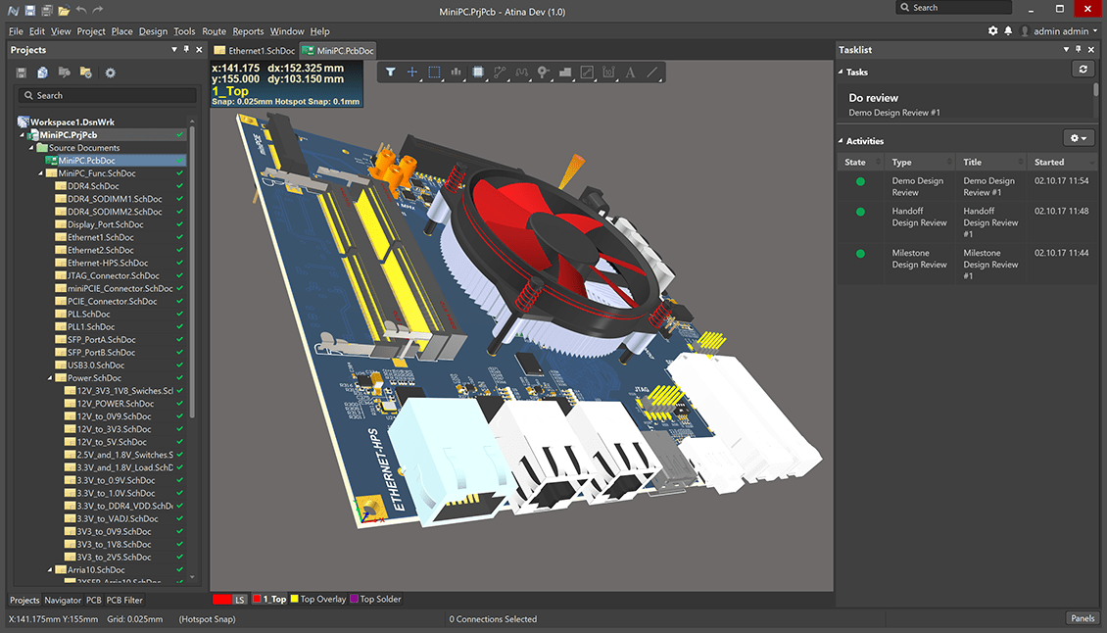This screenshot has height=633, width=1107.
Task: Open the Route menu
Action: click(214, 30)
